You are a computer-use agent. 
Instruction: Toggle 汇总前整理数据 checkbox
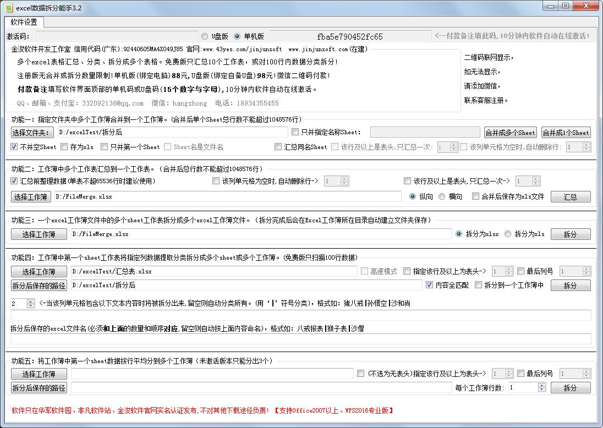14,180
